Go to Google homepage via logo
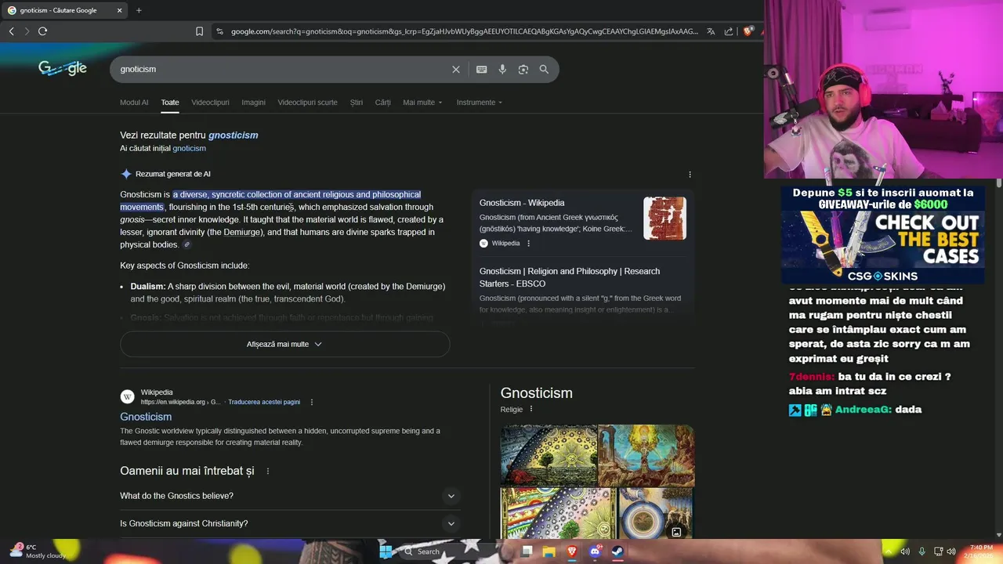This screenshot has height=564, width=1003. tap(63, 68)
